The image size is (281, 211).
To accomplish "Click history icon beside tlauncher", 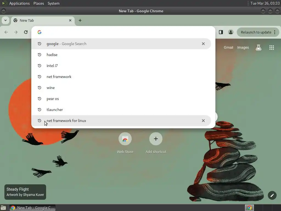I will (40, 110).
